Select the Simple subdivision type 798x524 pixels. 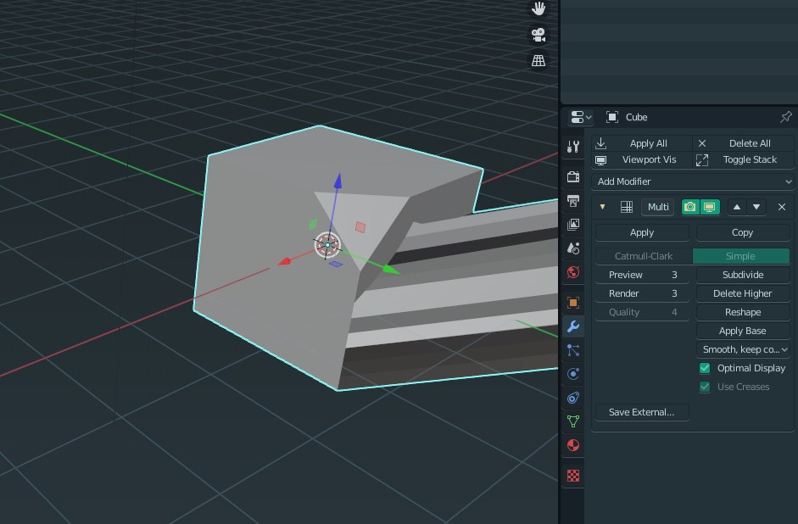tap(742, 256)
